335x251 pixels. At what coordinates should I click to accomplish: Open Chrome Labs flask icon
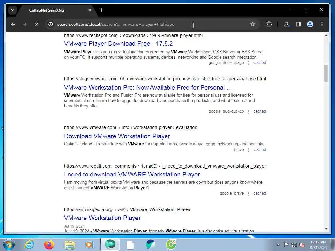286,24
